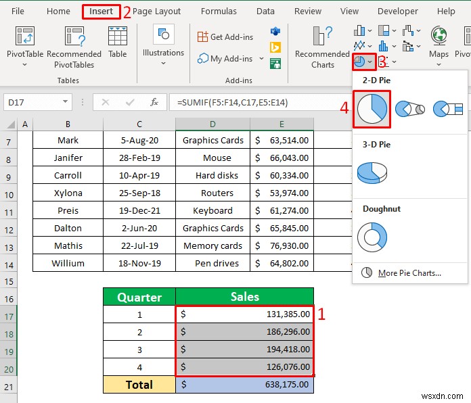Switch to the Formulas tab

point(219,11)
